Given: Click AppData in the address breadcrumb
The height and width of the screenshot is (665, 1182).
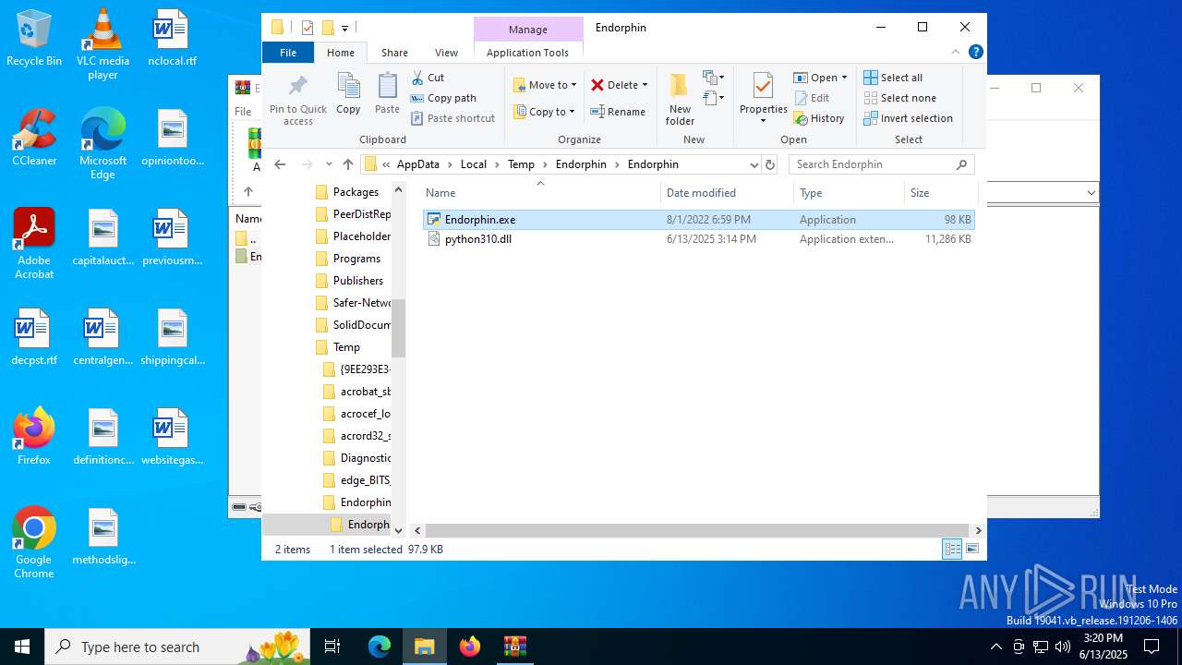Looking at the screenshot, I should tap(418, 164).
